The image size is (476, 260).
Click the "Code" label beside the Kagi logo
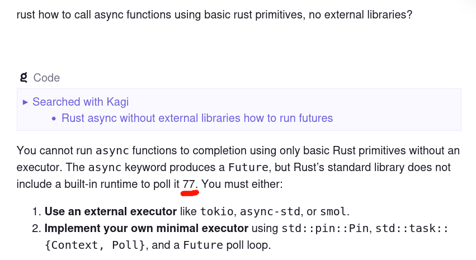[46, 78]
